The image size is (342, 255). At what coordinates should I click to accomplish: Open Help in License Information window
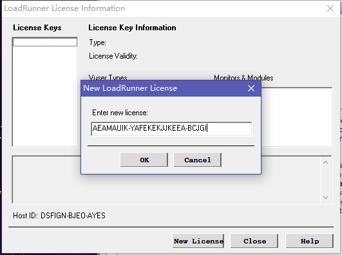click(310, 241)
